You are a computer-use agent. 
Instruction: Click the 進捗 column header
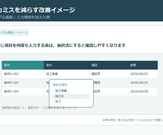tap(67, 65)
